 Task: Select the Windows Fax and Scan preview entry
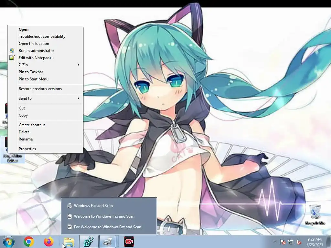(x=109, y=206)
